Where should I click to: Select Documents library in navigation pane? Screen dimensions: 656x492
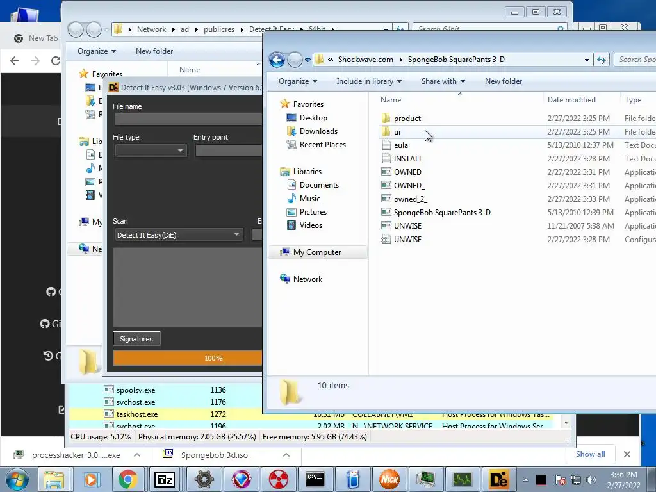[319, 185]
